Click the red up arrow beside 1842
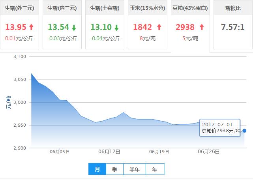The width and height of the screenshot is (253, 180). pos(159,27)
